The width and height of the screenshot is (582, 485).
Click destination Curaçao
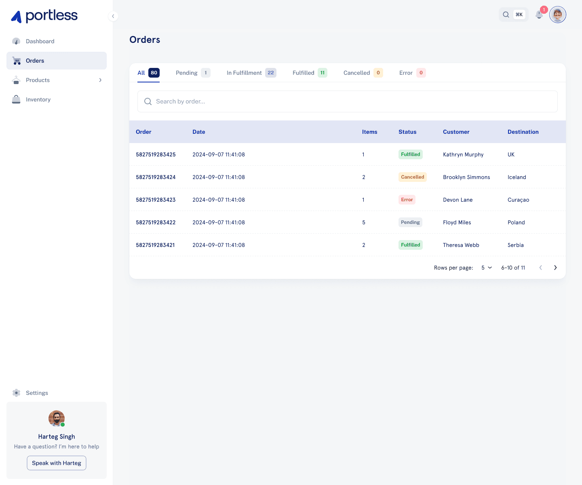[519, 200]
